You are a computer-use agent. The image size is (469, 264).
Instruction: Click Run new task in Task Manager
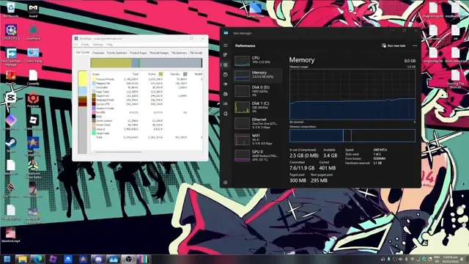point(394,45)
